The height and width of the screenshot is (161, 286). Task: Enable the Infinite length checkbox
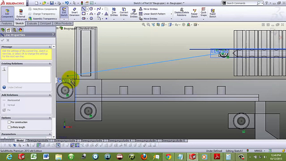tap(9, 127)
